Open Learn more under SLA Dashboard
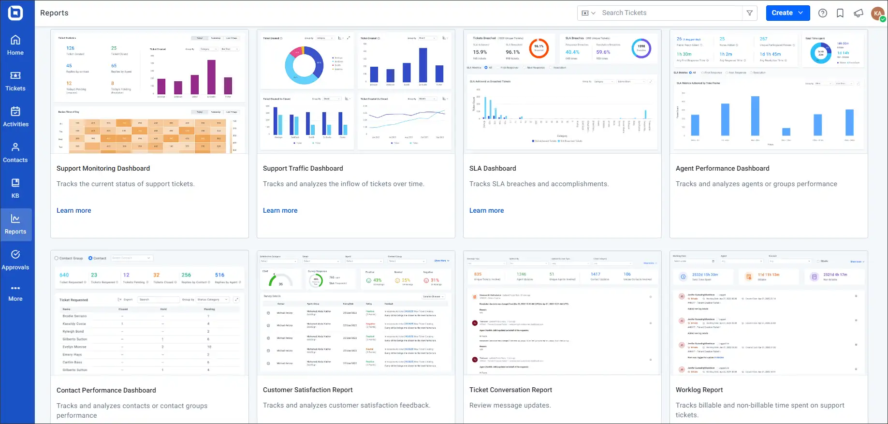888x424 pixels. pos(487,210)
